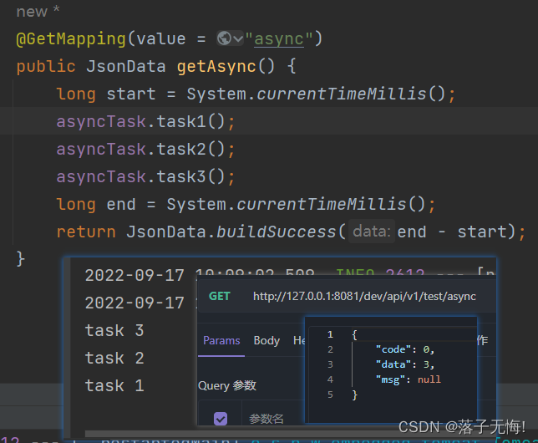Toggle the checked query parameter checkbox
Image resolution: width=538 pixels, height=443 pixels.
221,419
